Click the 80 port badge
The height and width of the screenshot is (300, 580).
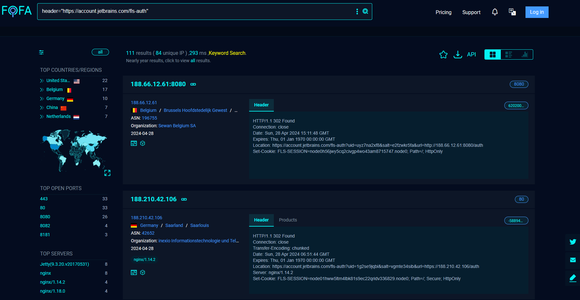(x=521, y=199)
